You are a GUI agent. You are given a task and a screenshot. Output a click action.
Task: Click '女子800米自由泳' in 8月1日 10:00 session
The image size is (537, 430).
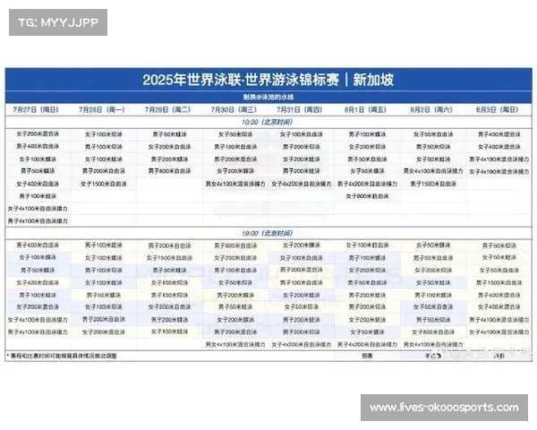pos(368,196)
